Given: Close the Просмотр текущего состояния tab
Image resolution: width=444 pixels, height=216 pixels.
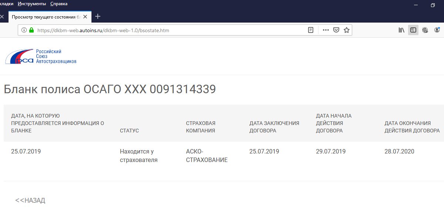Looking at the screenshot, I should [x=85, y=17].
